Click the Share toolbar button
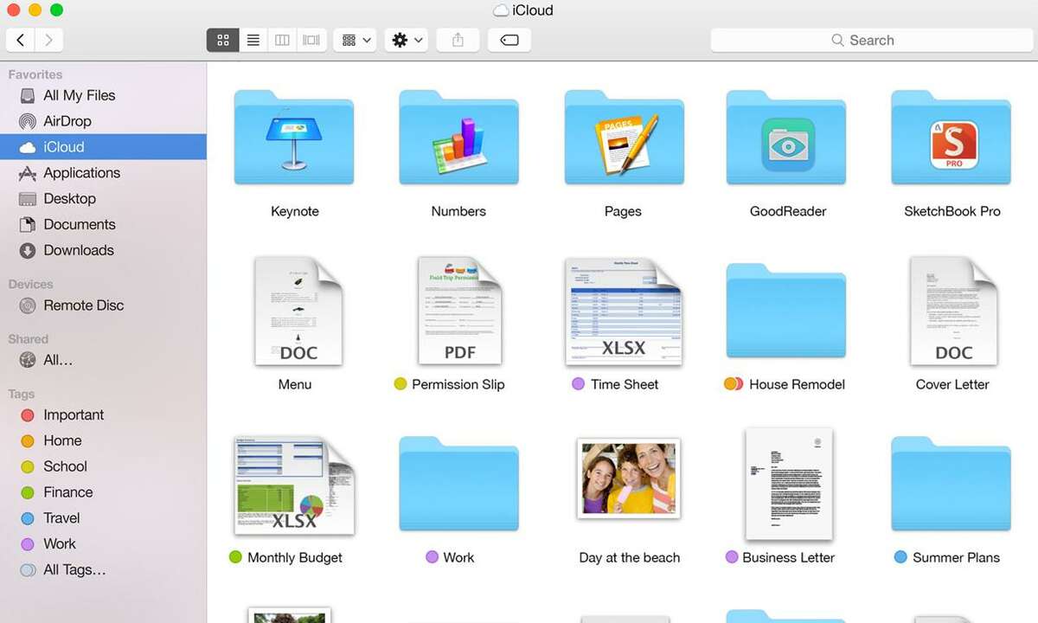 (458, 40)
